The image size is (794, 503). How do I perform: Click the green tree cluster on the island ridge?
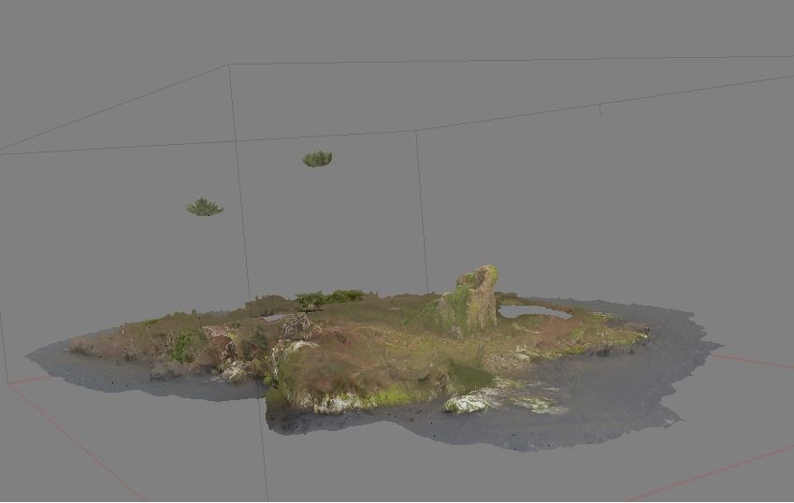(x=329, y=298)
